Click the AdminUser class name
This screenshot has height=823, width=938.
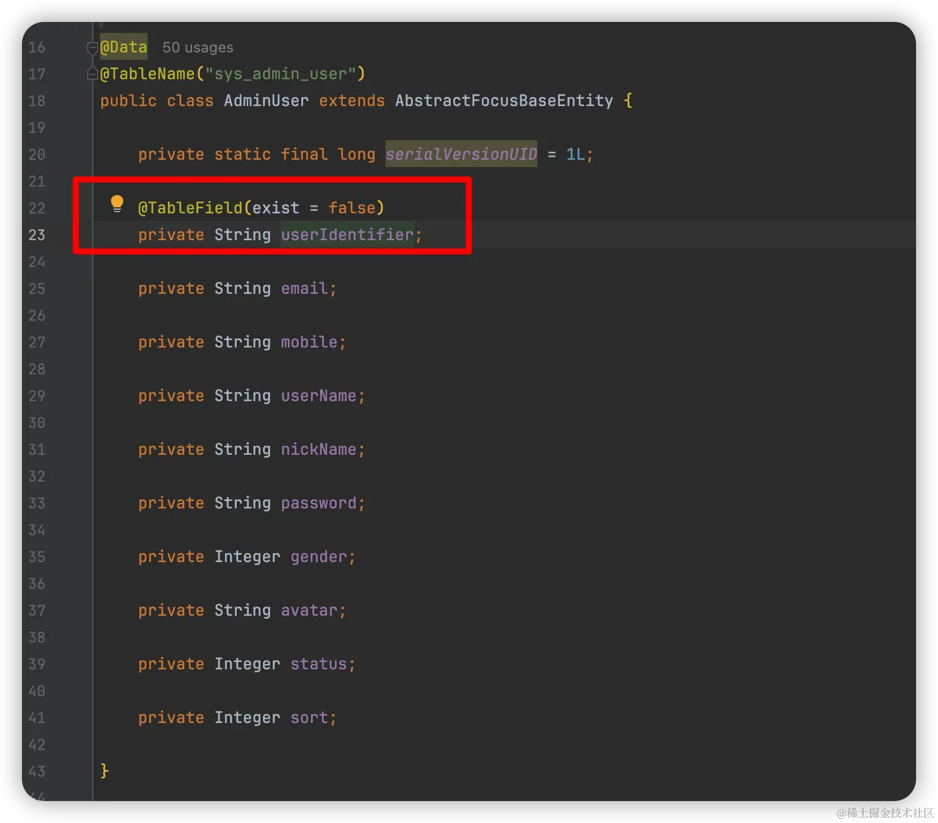[266, 101]
